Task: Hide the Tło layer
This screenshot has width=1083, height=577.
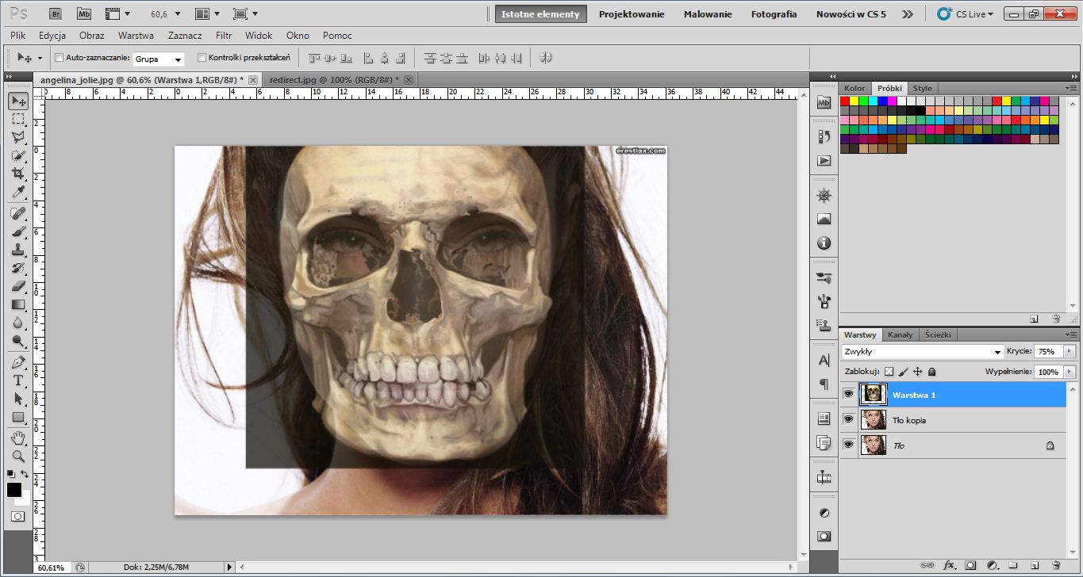Action: 848,445
